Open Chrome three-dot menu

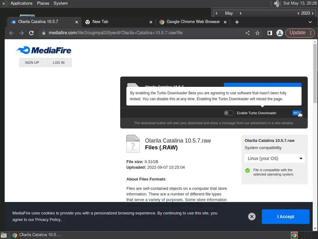click(x=311, y=33)
